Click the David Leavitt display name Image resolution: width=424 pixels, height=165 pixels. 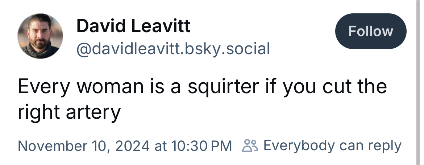click(x=133, y=26)
